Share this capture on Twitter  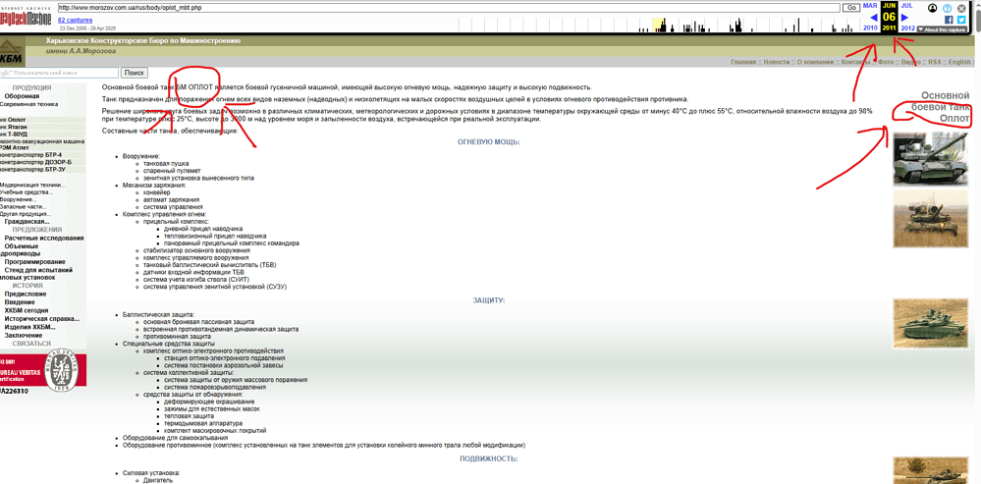tap(961, 20)
